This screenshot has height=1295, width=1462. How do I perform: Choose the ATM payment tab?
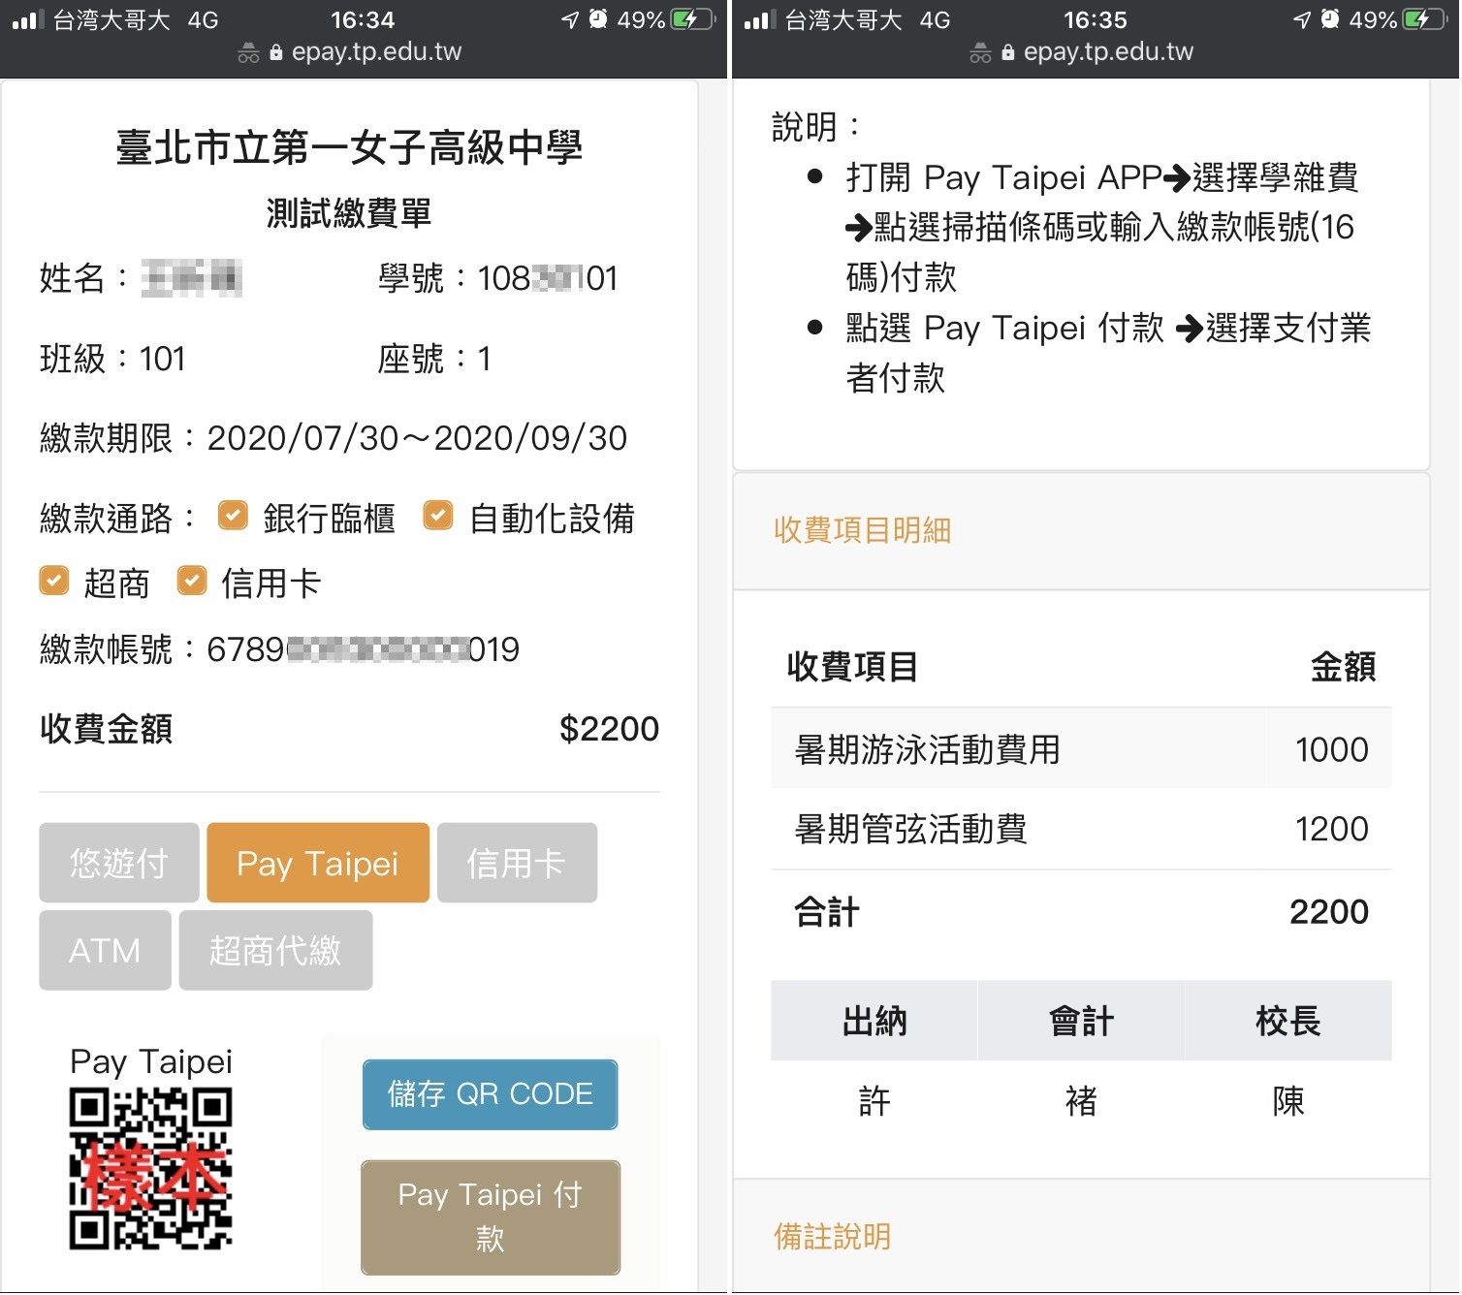105,951
